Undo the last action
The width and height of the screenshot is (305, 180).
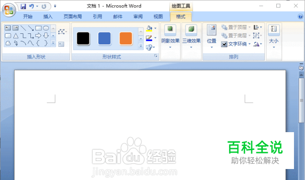pyautogui.click(x=31, y=7)
